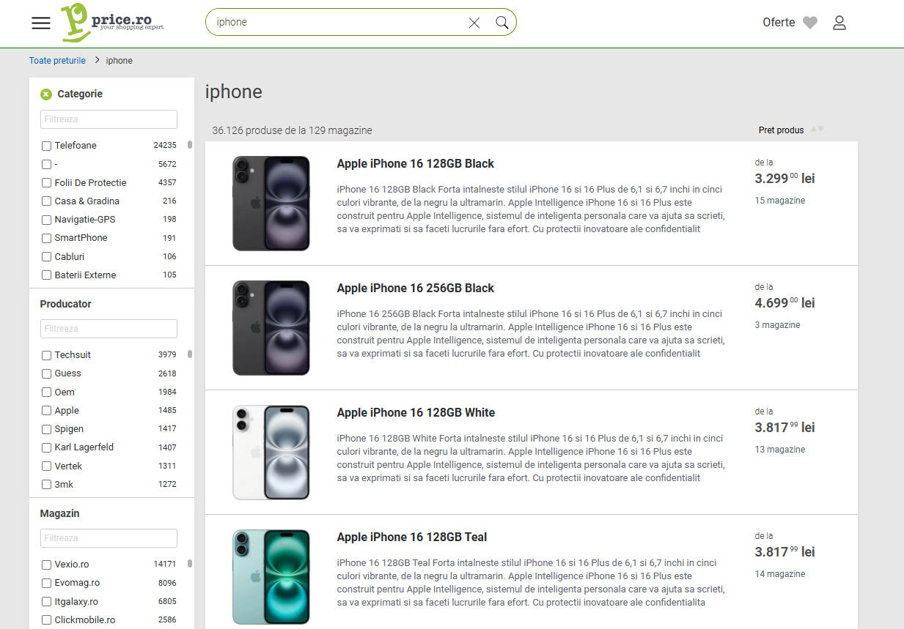
Task: Click the breadcrumb chevron separator
Action: pyautogui.click(x=96, y=60)
